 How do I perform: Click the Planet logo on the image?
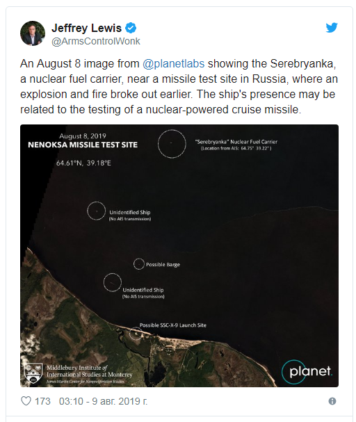[307, 372]
